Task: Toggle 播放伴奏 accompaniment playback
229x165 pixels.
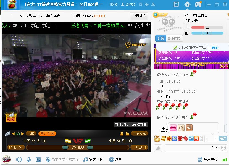Action: 93,159
